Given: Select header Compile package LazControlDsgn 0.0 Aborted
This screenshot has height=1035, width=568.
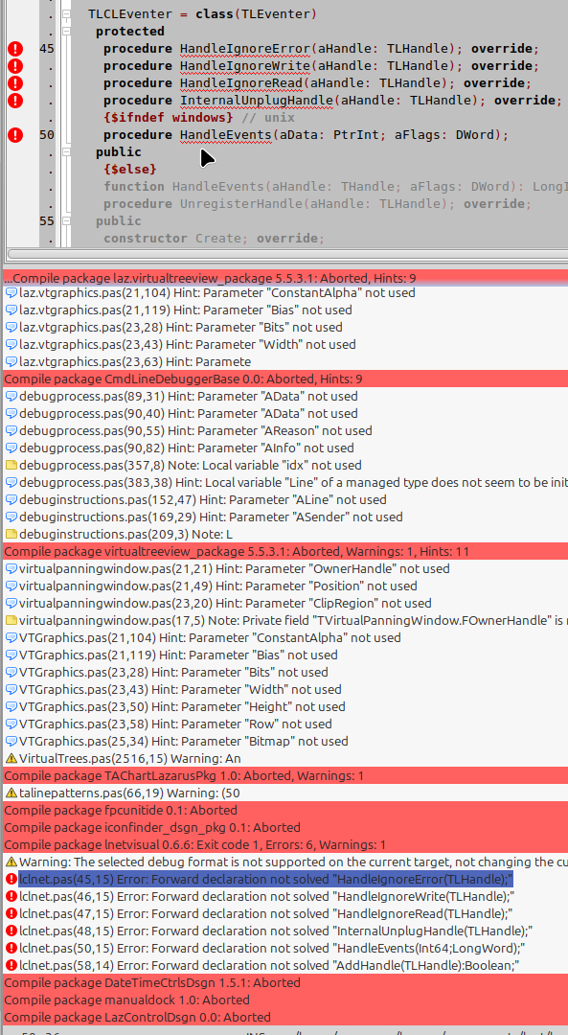Looking at the screenshot, I should tap(285, 1017).
